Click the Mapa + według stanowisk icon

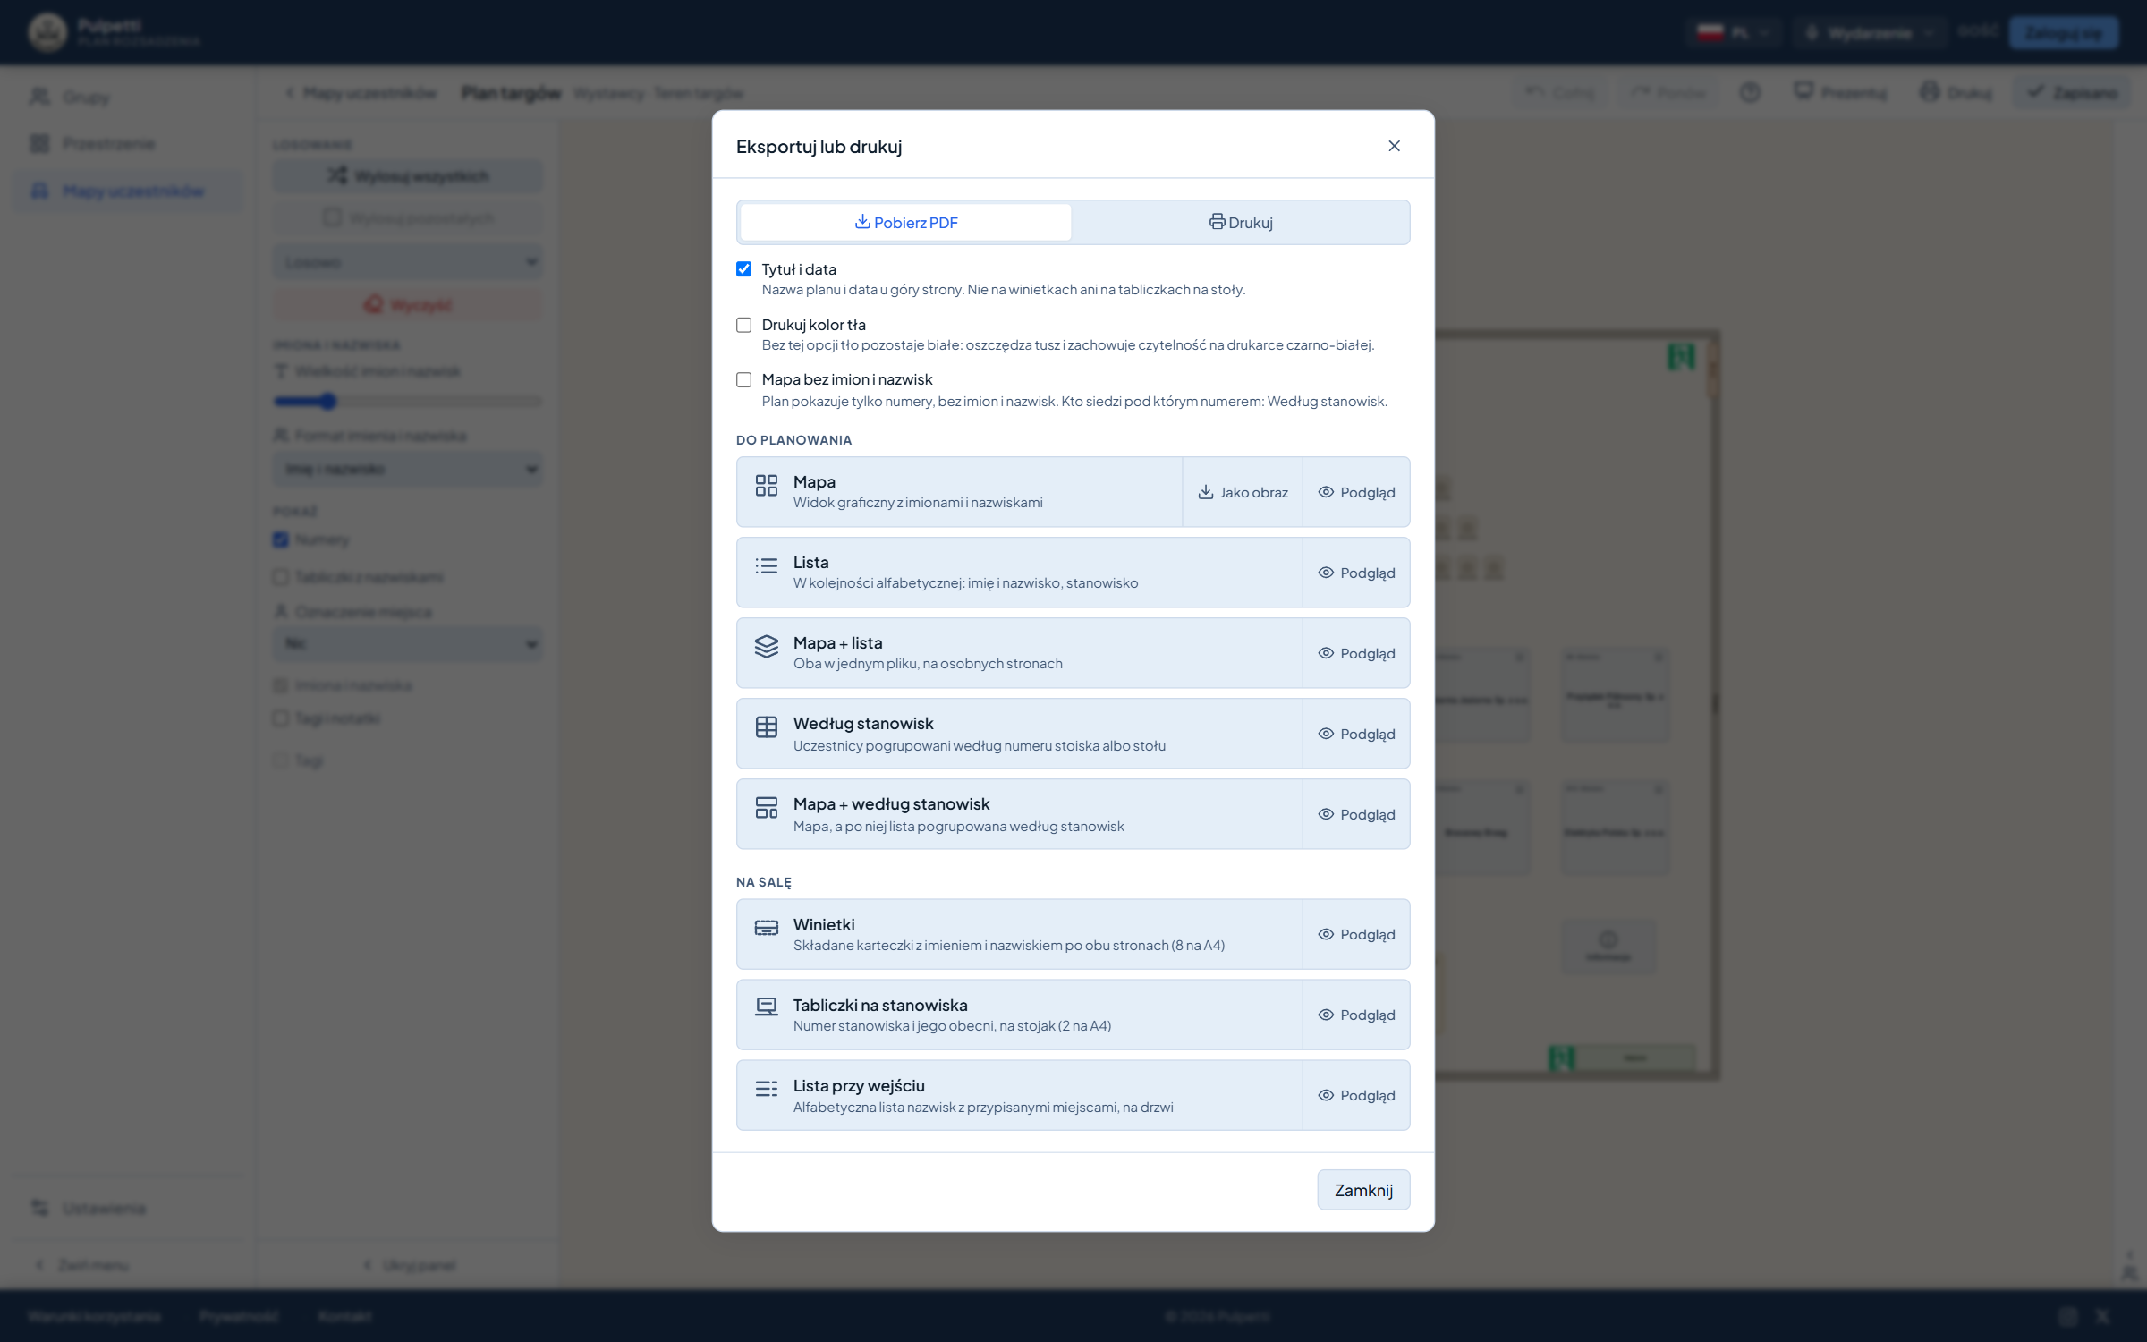pos(766,808)
